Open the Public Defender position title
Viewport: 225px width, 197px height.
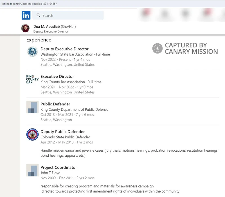[55, 104]
